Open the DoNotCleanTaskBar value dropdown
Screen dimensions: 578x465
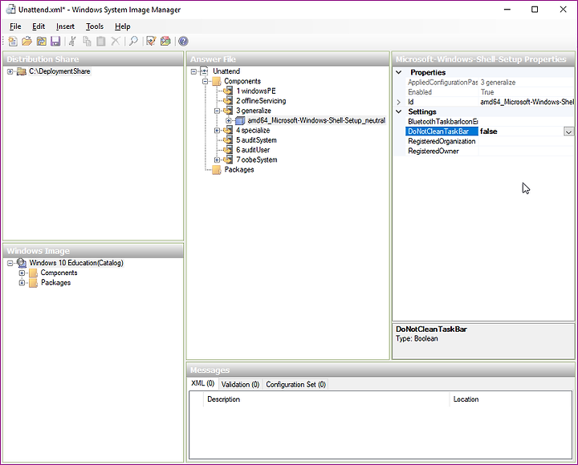tap(569, 131)
